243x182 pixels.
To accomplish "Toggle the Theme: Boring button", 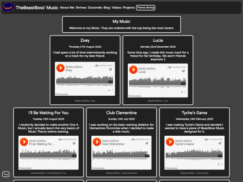I will (145, 8).
